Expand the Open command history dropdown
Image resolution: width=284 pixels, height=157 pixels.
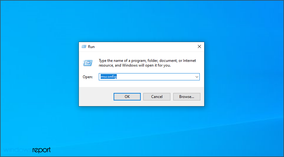pos(197,77)
